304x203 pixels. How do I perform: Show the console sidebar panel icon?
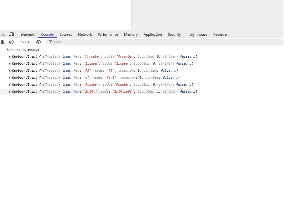pyautogui.click(x=3, y=42)
